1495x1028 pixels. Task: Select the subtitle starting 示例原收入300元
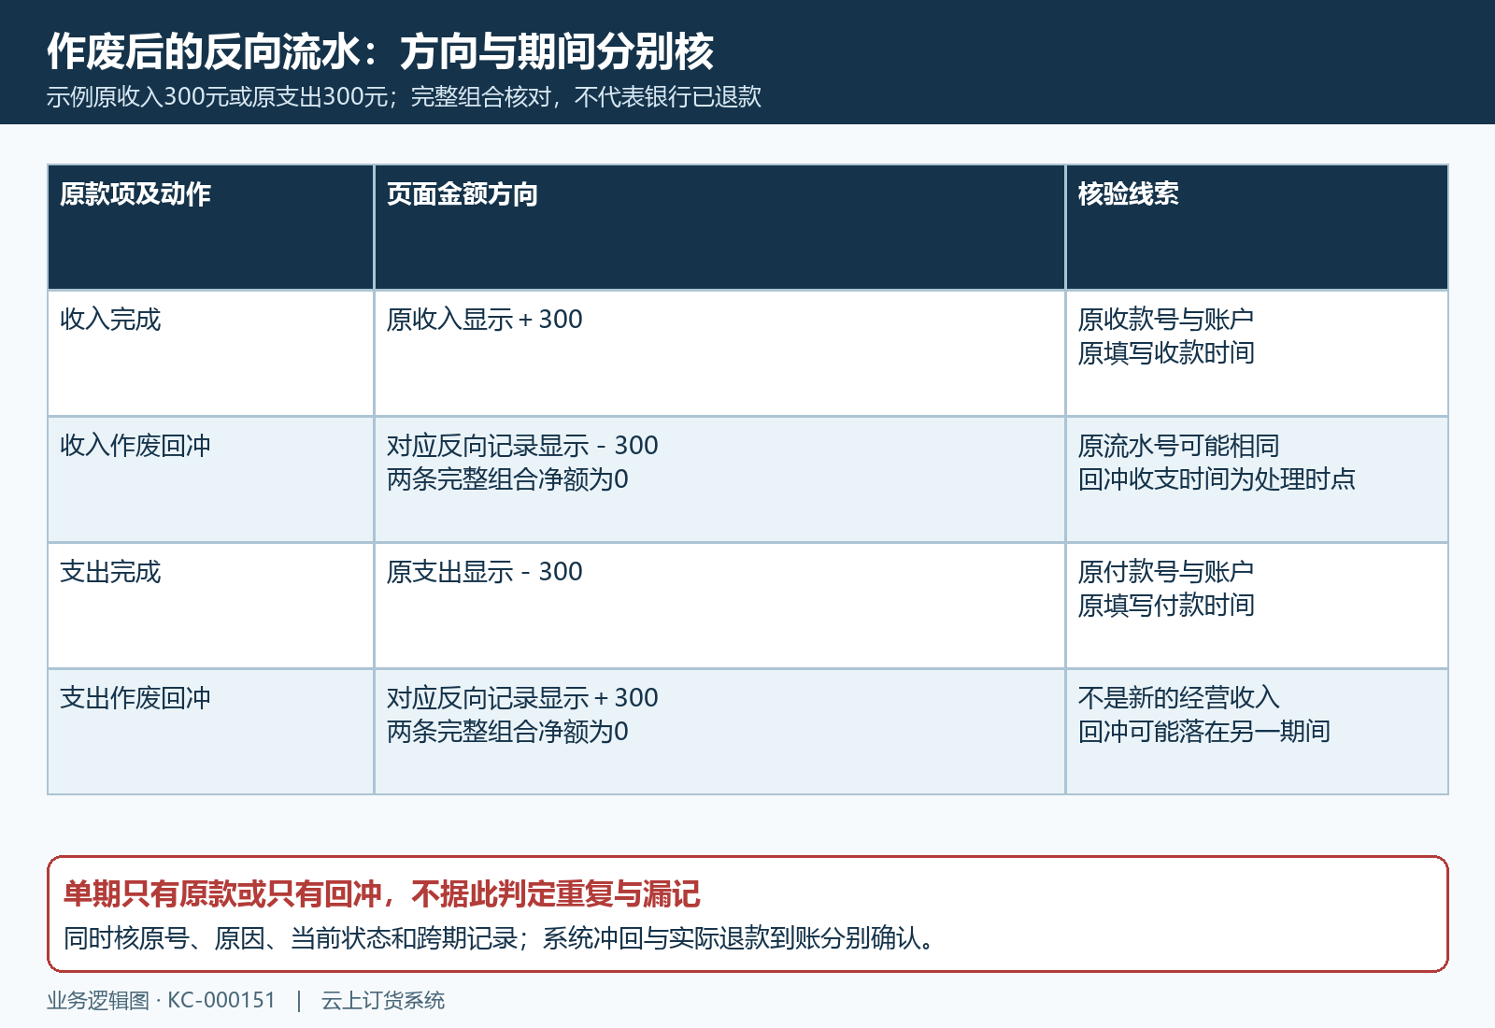pyautogui.click(x=404, y=97)
